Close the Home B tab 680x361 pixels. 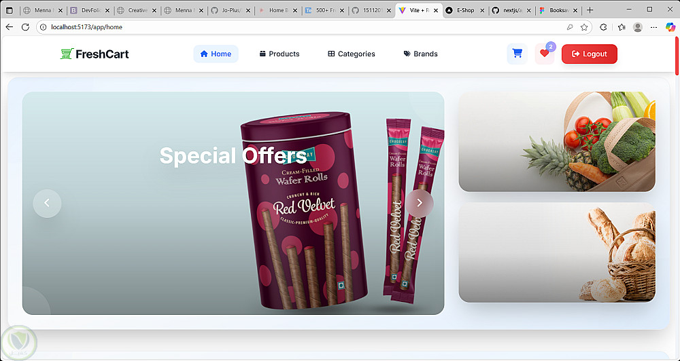click(294, 10)
